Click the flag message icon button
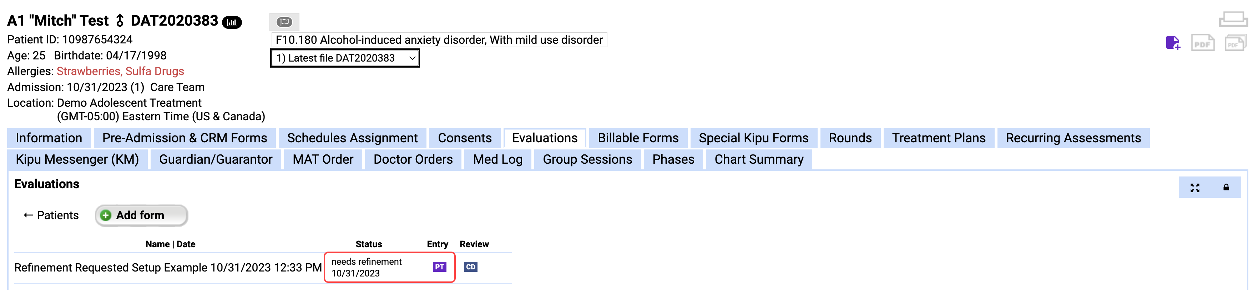The width and height of the screenshot is (1258, 290). 284,22
